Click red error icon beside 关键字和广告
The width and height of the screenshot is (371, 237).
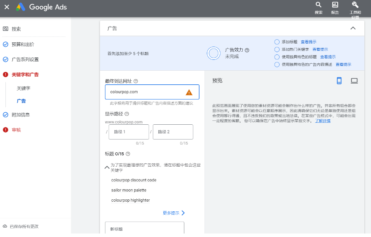(x=5, y=75)
